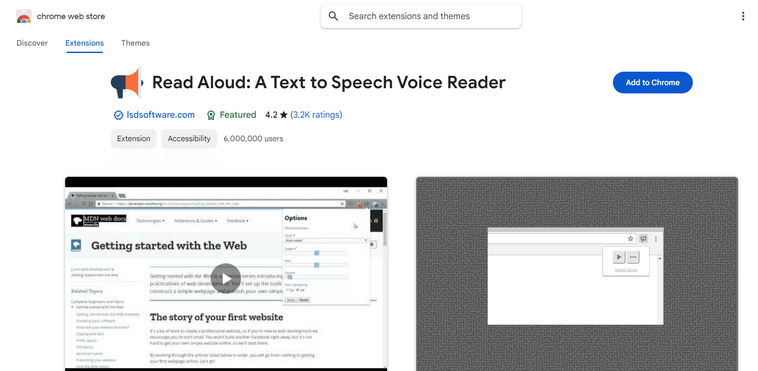
Task: Focus the Search extensions and themes field
Action: click(420, 17)
